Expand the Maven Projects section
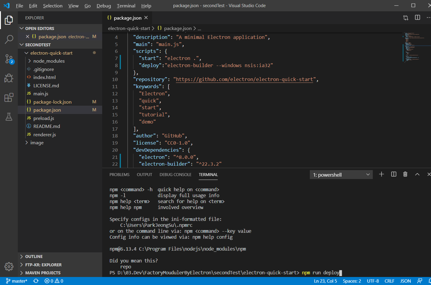Image resolution: width=431 pixels, height=285 pixels. point(60,273)
